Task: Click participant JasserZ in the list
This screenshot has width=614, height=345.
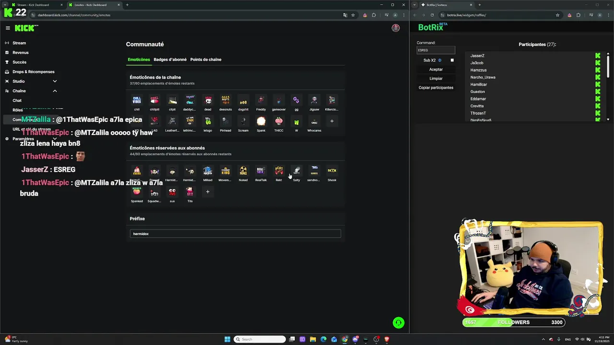Action: (477, 56)
